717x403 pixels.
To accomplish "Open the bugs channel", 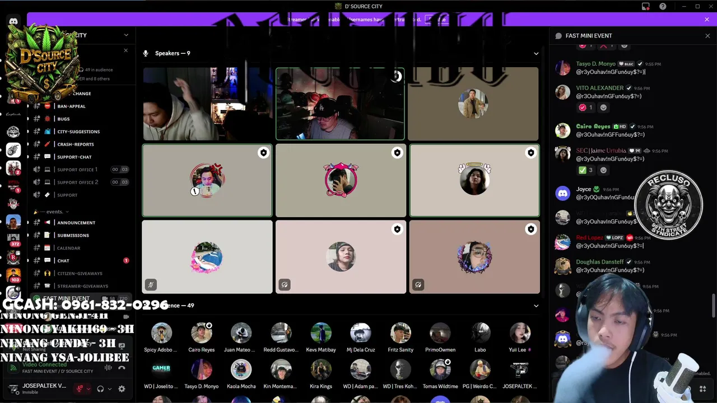I will pyautogui.click(x=81, y=119).
